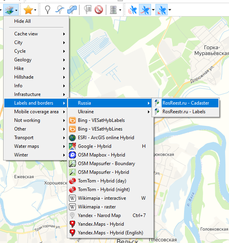Click the RosReestr.ru Labels icon
229x243 pixels.
coord(157,112)
